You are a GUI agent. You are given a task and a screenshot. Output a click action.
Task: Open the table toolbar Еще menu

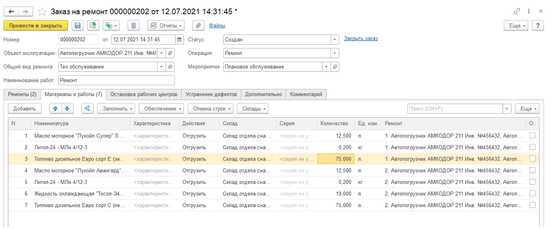pos(527,109)
